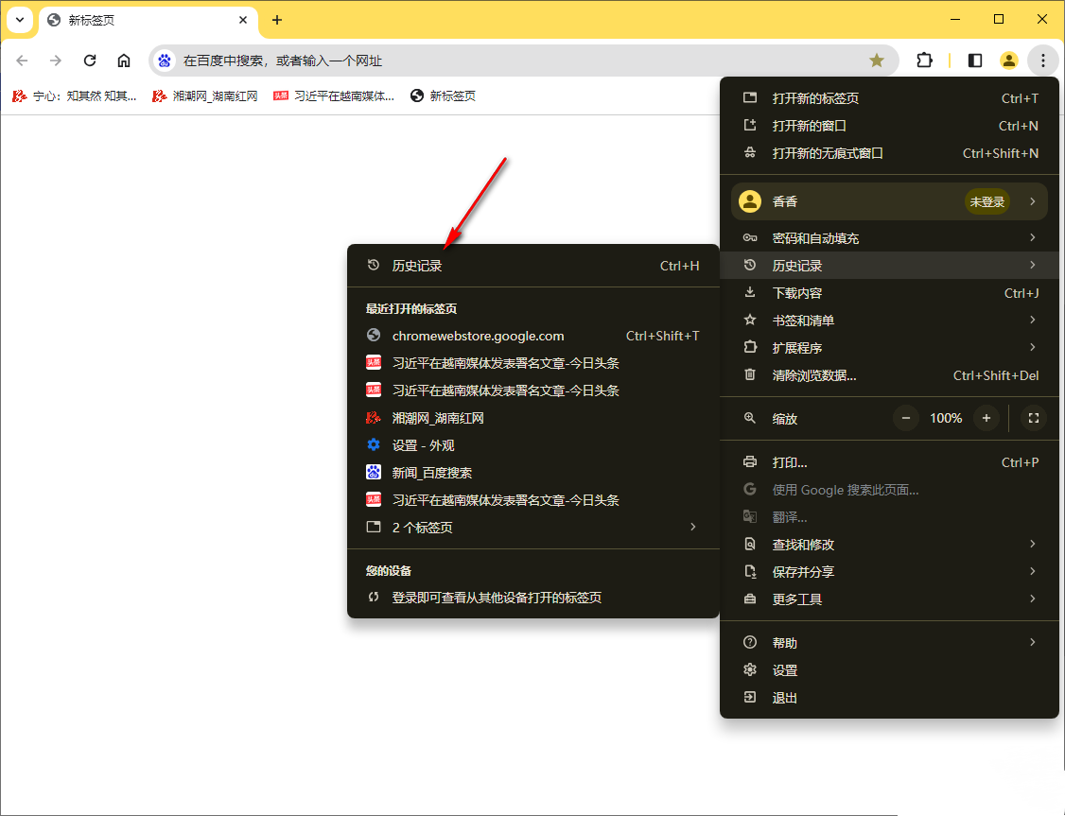The height and width of the screenshot is (816, 1065).
Task: Expand 书签和清单 submenu
Action: point(889,321)
